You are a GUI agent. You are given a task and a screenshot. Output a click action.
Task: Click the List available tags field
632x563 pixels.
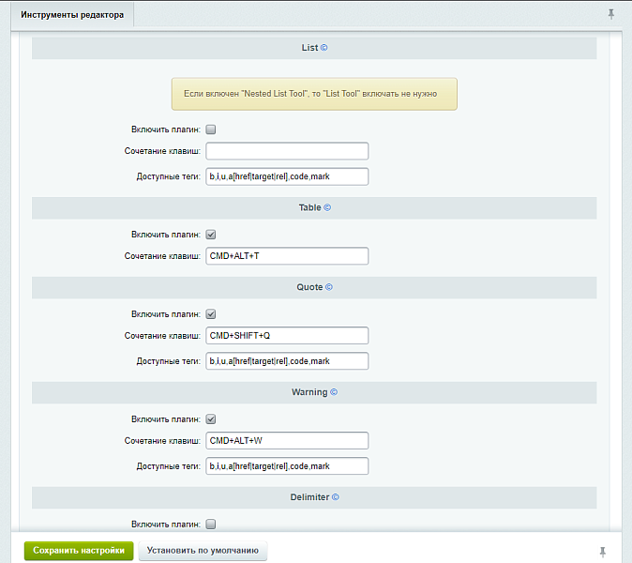[287, 176]
